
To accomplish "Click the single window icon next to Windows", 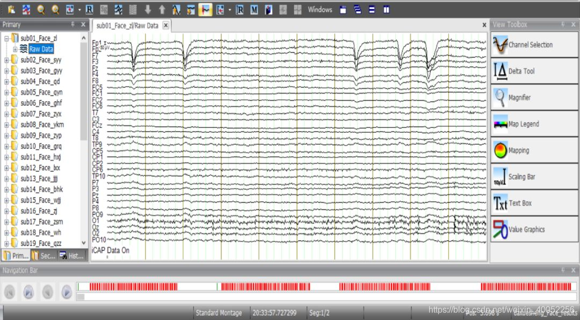I will 343,10.
